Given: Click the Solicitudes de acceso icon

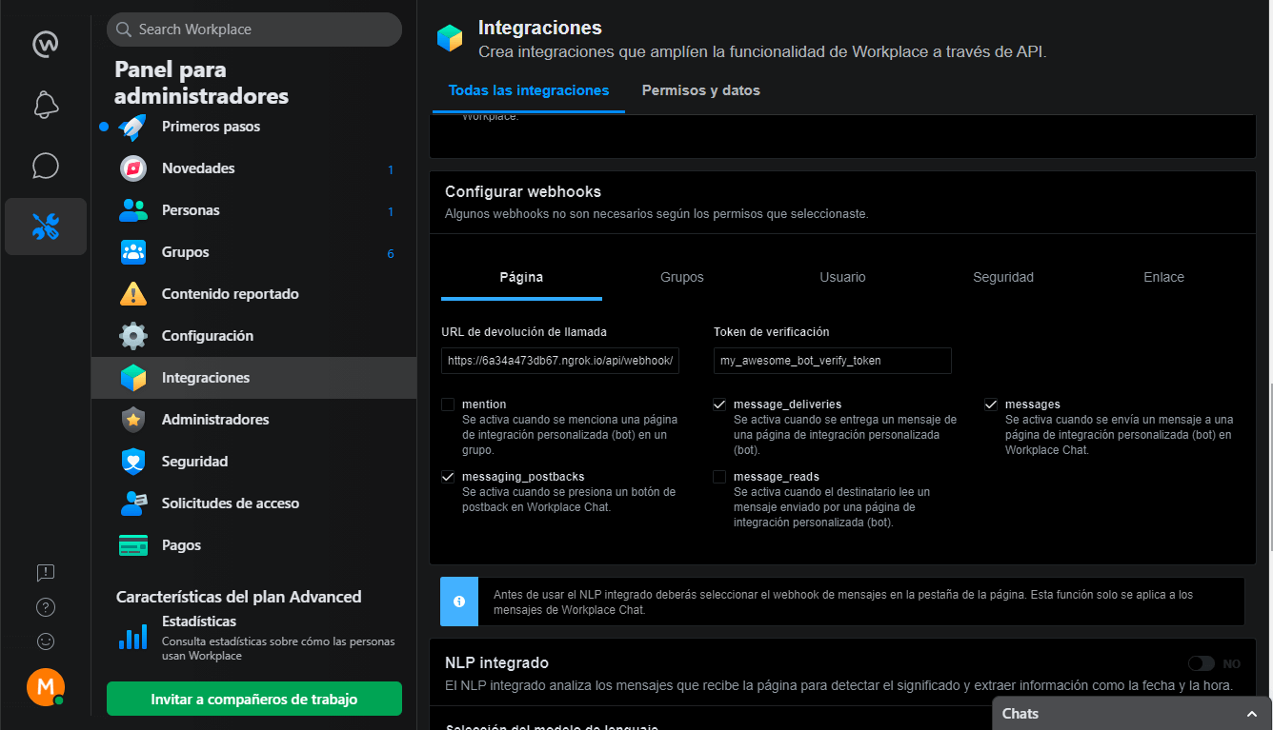Looking at the screenshot, I should coord(133,503).
